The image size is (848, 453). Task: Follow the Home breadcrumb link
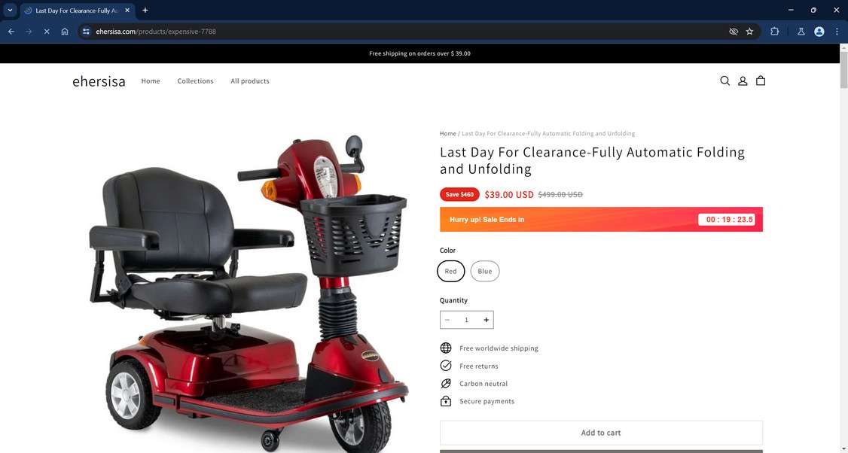[448, 133]
